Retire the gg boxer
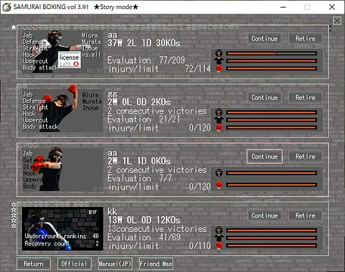 click(305, 97)
